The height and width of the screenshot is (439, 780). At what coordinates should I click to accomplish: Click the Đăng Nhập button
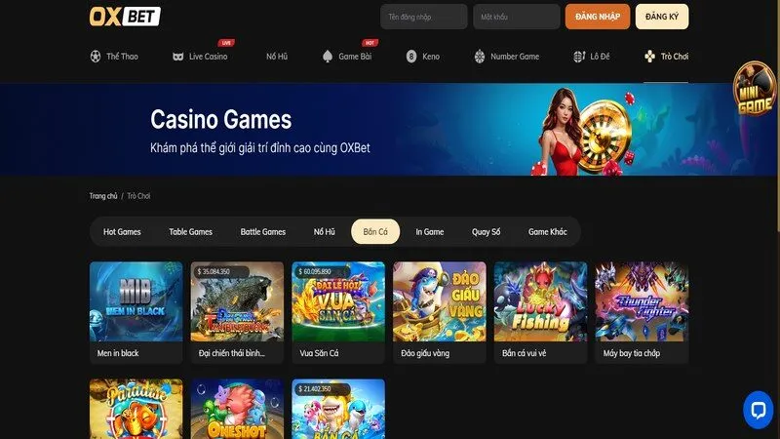point(598,17)
